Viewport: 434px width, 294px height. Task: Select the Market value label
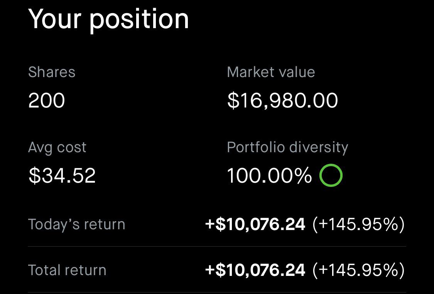click(x=271, y=72)
